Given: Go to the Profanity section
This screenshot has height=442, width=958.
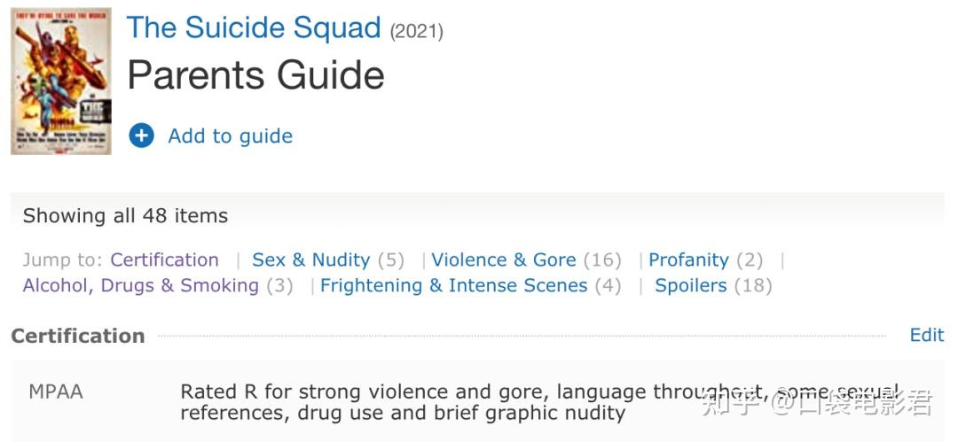Looking at the screenshot, I should point(688,260).
